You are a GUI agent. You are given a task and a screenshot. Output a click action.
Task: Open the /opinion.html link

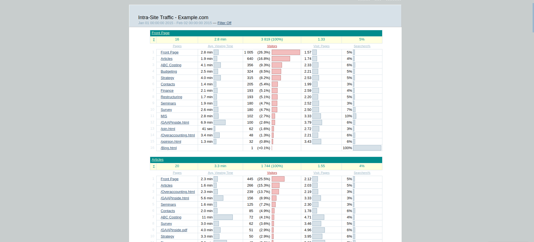click(171, 142)
